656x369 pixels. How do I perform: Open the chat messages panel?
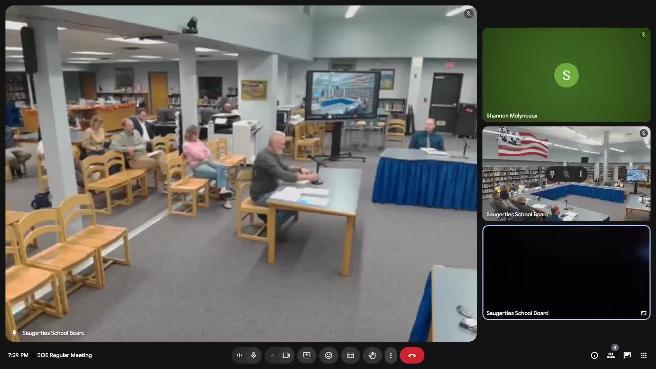[x=627, y=355]
